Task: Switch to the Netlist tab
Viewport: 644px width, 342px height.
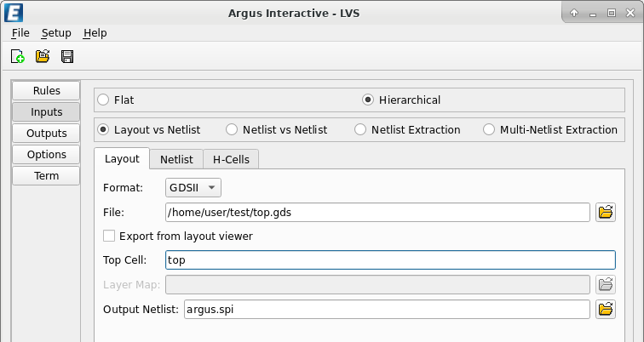Action: pyautogui.click(x=176, y=159)
